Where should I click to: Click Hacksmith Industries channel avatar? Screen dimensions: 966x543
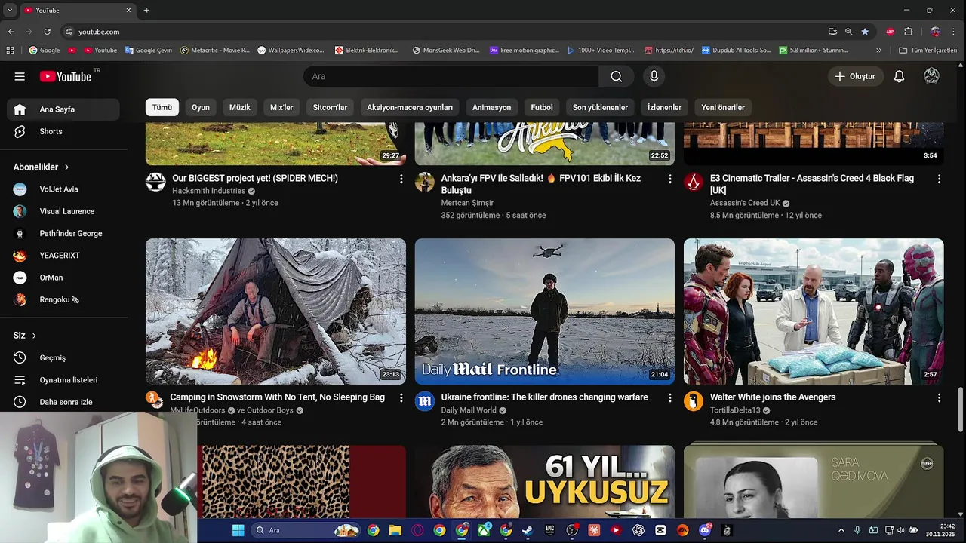coord(155,182)
